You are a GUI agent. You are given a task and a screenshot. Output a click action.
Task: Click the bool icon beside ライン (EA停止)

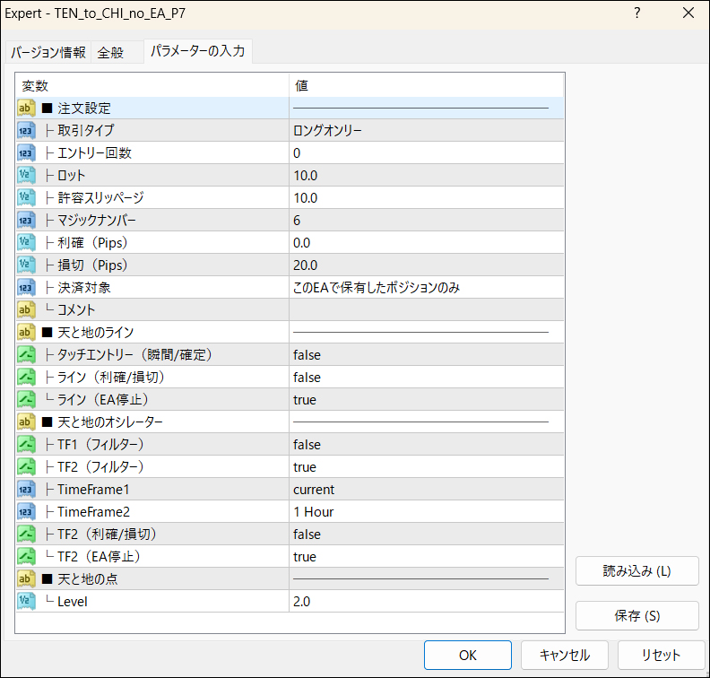26,399
